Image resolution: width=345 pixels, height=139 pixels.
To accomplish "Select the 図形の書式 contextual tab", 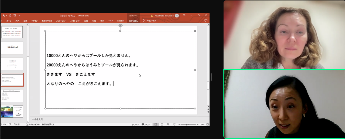I will click(133, 21).
